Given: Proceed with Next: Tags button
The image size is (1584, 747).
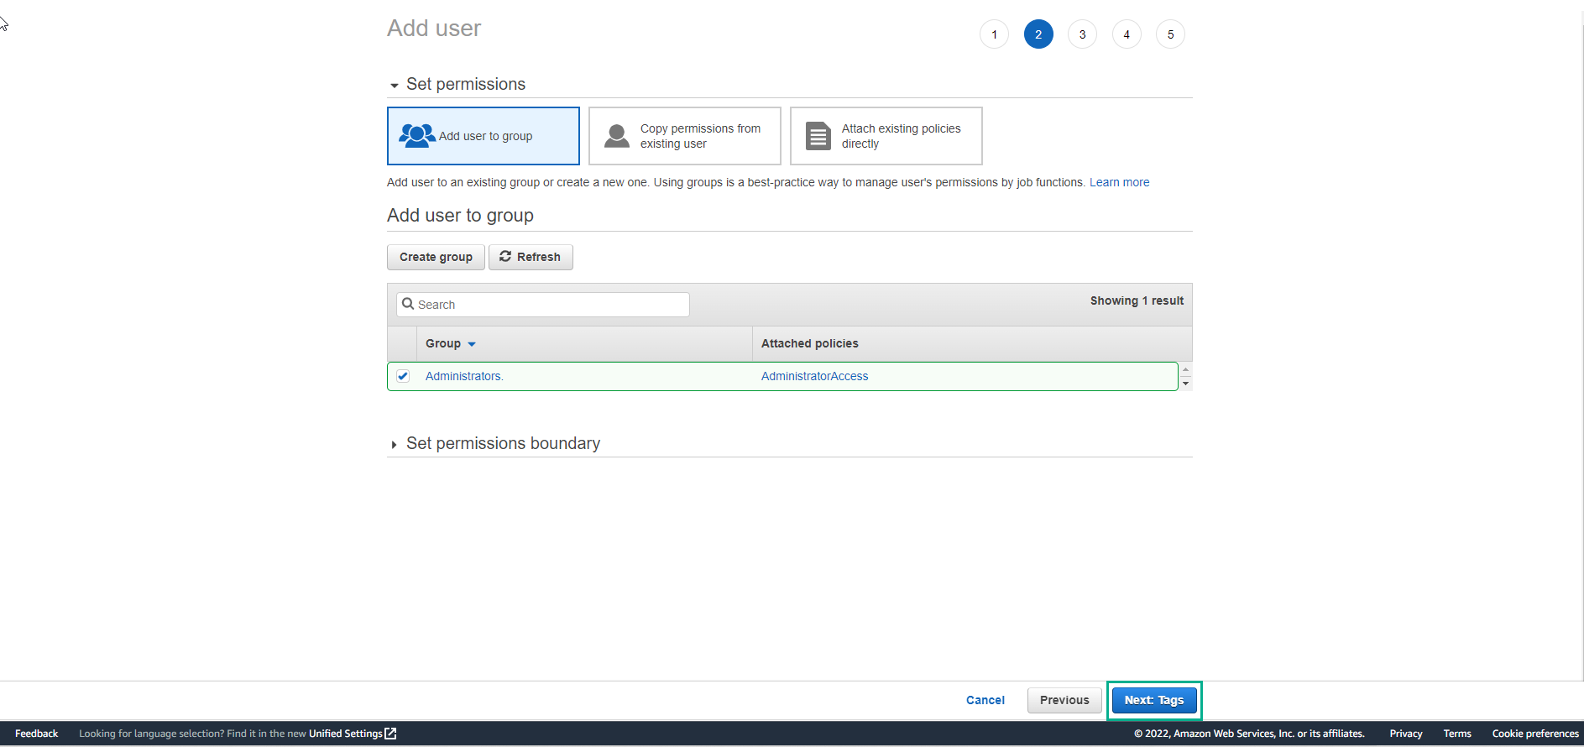Looking at the screenshot, I should 1154,700.
